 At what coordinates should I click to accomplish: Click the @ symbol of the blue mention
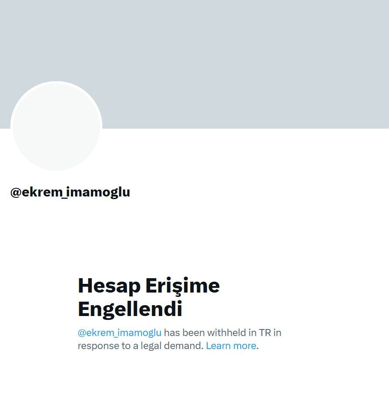pos(82,333)
